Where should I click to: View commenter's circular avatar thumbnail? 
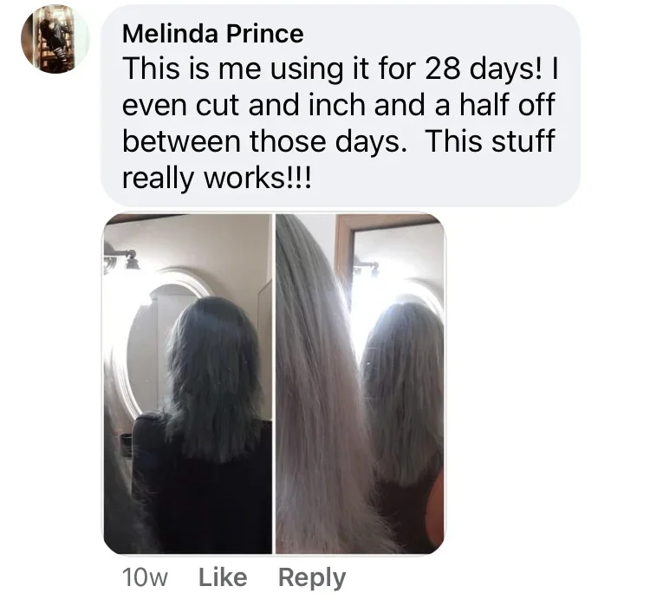coord(55,39)
